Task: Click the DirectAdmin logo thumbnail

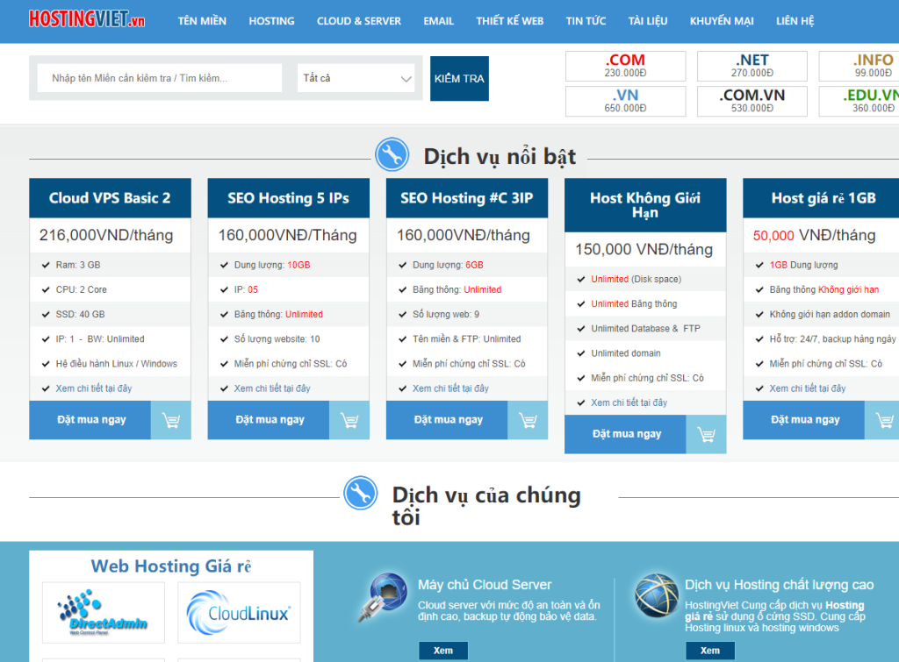Action: 104,613
